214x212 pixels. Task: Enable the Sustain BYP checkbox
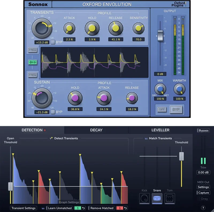point(53,112)
